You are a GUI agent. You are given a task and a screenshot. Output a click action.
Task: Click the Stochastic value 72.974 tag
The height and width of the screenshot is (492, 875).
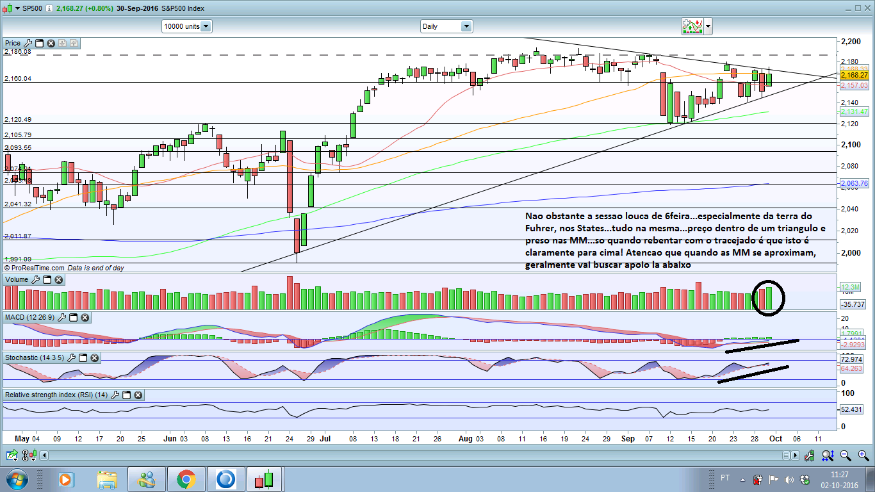point(852,360)
